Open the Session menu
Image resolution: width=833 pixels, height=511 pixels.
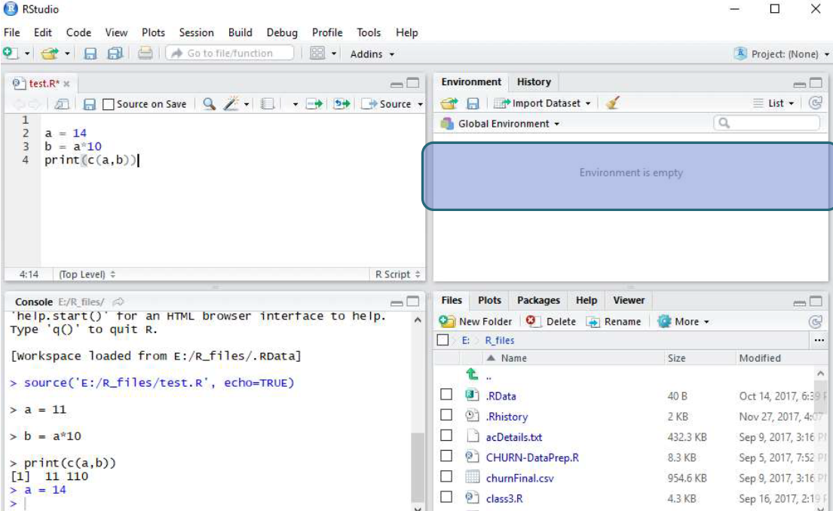pos(196,32)
